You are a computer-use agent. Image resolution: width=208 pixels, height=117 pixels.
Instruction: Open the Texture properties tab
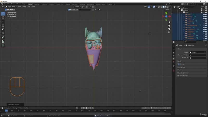click(174, 70)
